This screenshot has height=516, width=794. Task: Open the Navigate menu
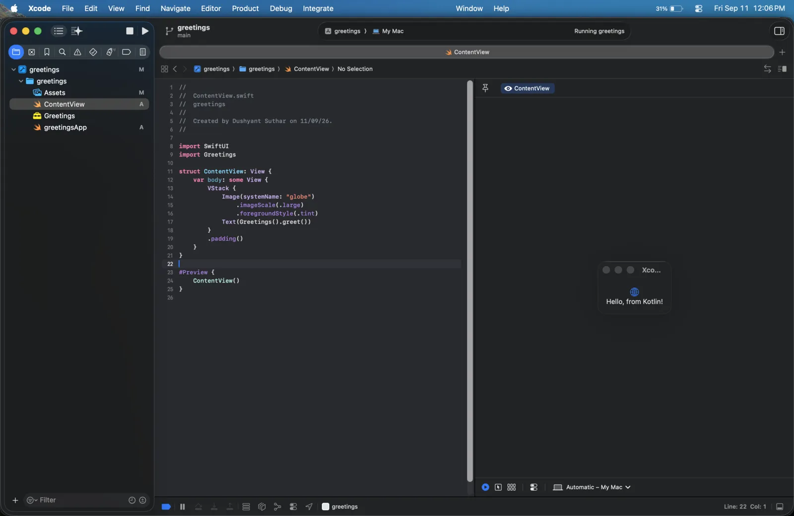click(175, 8)
